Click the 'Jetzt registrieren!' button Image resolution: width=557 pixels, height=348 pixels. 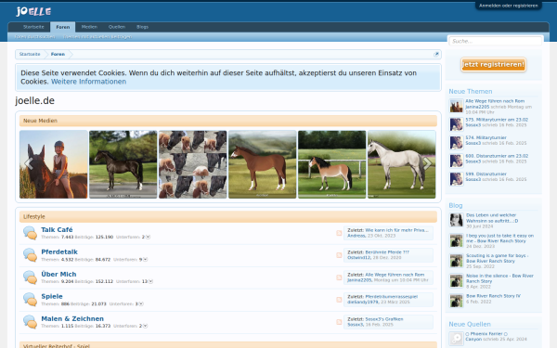tap(493, 65)
